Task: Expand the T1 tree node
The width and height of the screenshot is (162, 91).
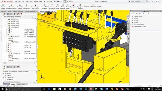Action: point(7,50)
